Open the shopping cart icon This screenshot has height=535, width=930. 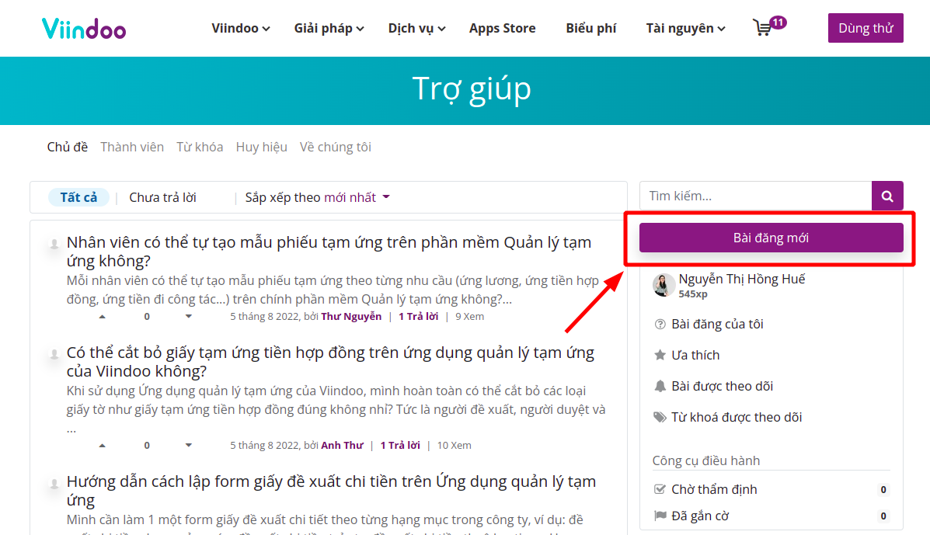762,28
